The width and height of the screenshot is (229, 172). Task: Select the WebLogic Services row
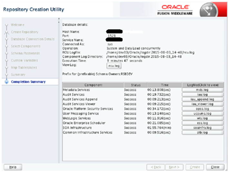click(x=143, y=118)
